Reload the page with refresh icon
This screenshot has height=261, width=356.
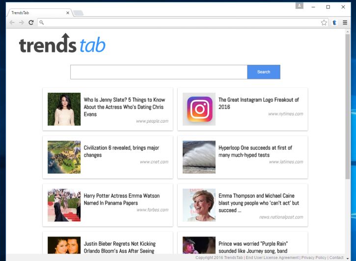coord(31,23)
